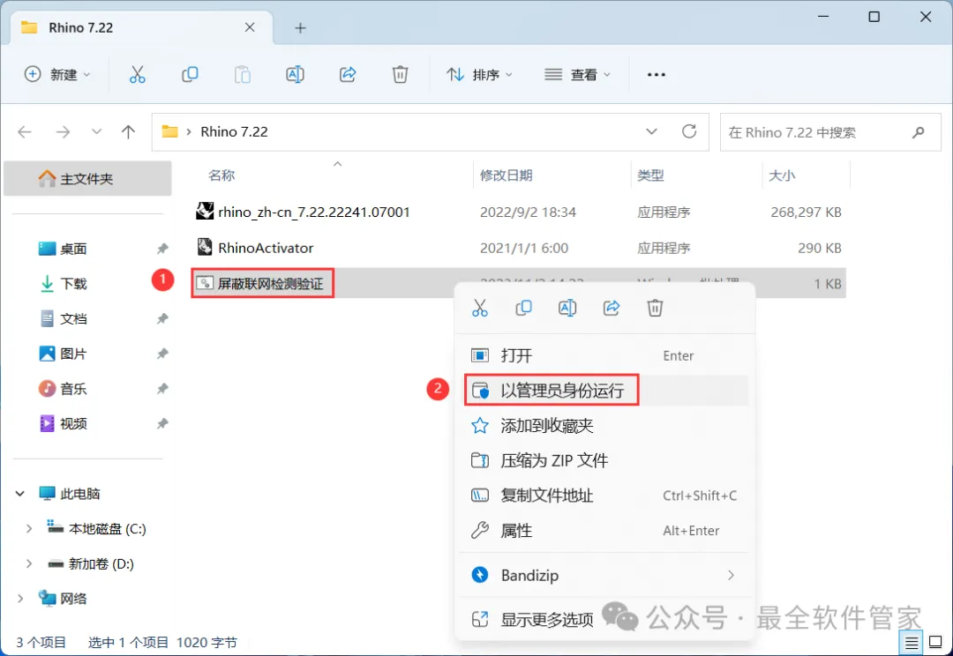Viewport: 953px width, 656px height.
Task: Go forward with the right arrow
Action: (x=63, y=131)
